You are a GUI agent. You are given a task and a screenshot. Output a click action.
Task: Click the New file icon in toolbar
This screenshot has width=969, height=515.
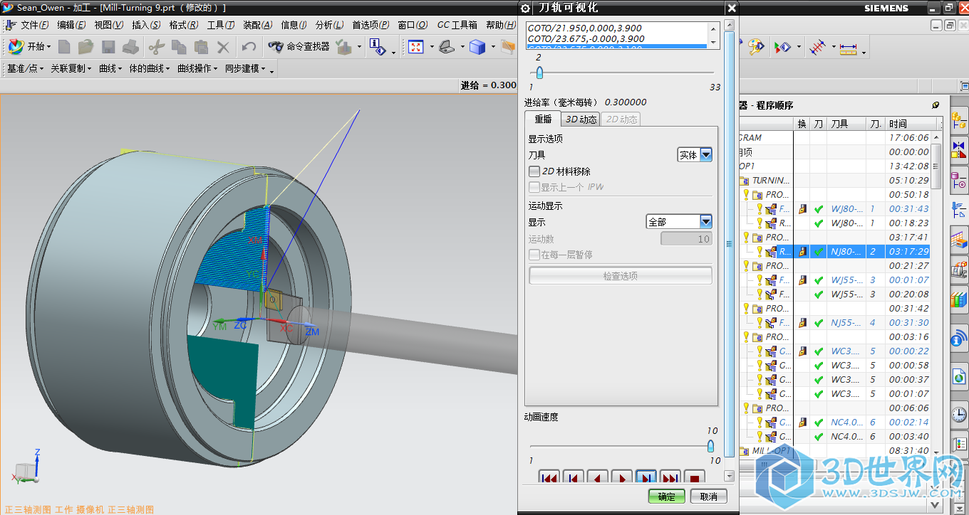(x=64, y=47)
